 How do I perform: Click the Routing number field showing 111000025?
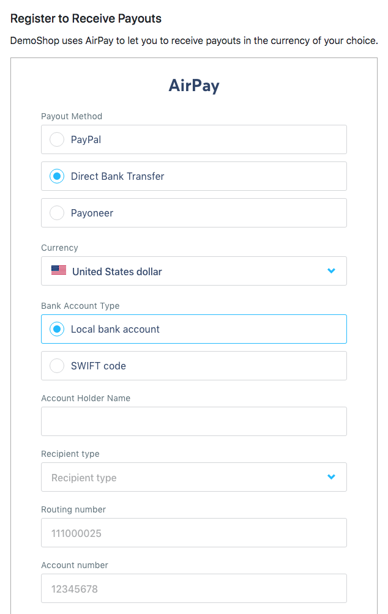pyautogui.click(x=194, y=532)
